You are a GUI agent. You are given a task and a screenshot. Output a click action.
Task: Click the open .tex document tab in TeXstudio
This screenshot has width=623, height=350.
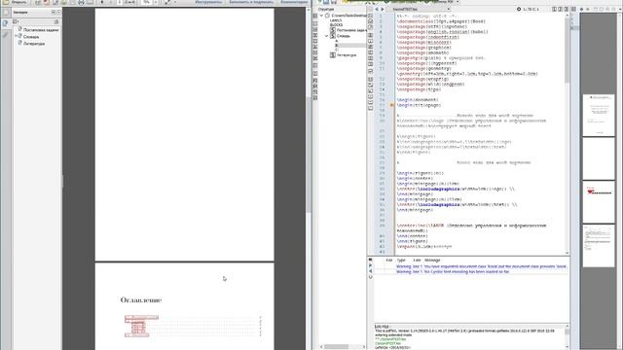pos(405,9)
